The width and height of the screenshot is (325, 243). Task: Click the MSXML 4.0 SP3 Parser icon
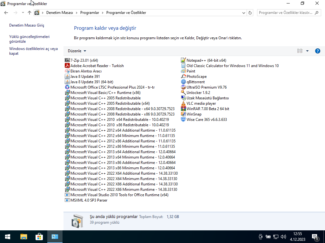[67, 200]
